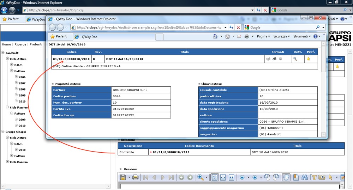Zoom in with the plus icon

(255, 177)
